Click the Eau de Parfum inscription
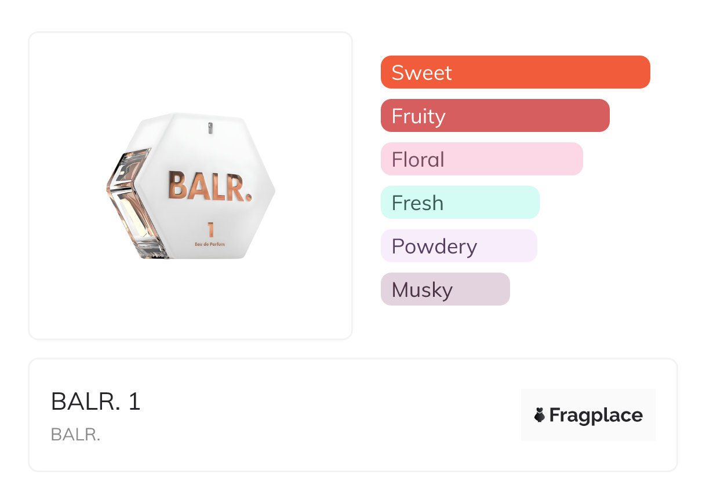This screenshot has width=706, height=500. click(210, 245)
